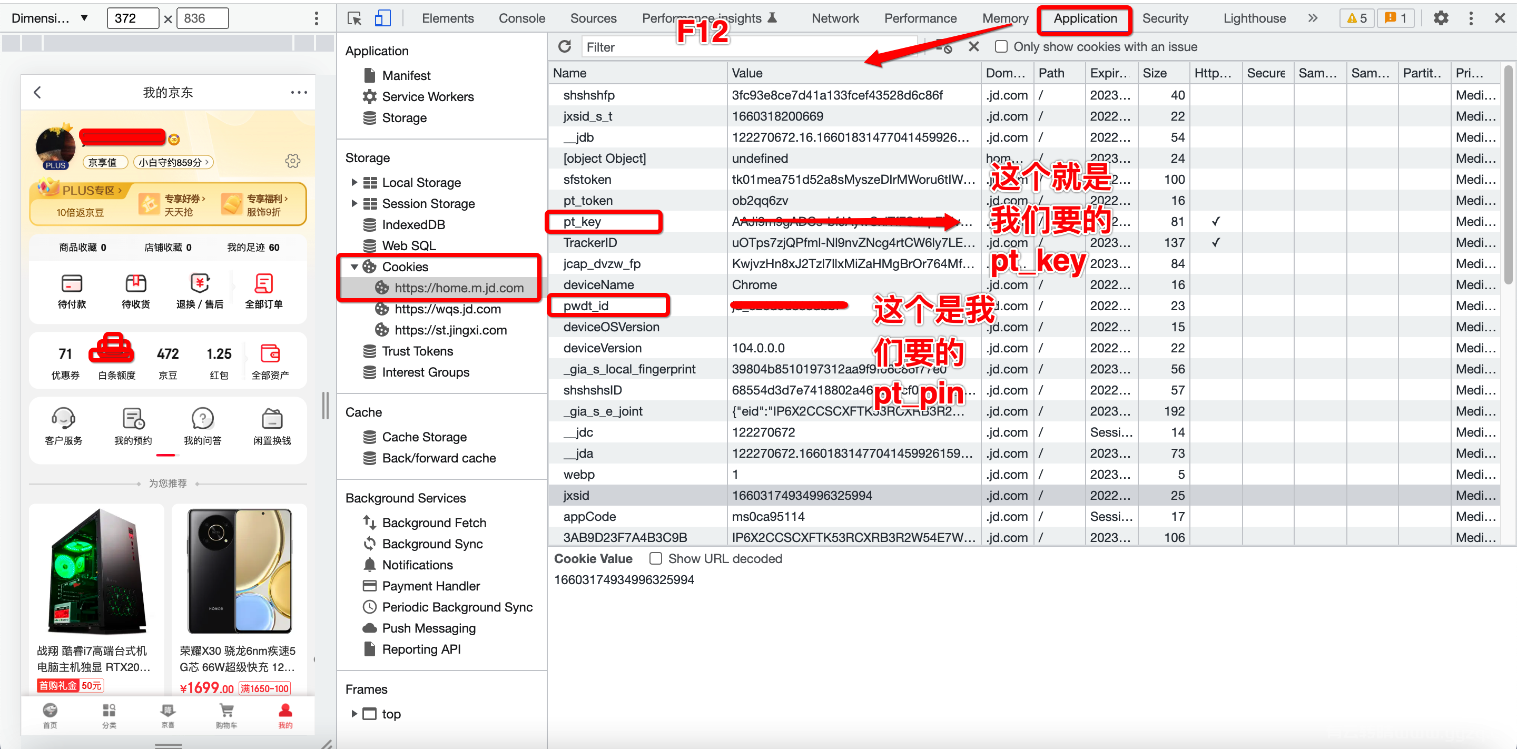Open 京喜 bottom navigation tab

[168, 715]
